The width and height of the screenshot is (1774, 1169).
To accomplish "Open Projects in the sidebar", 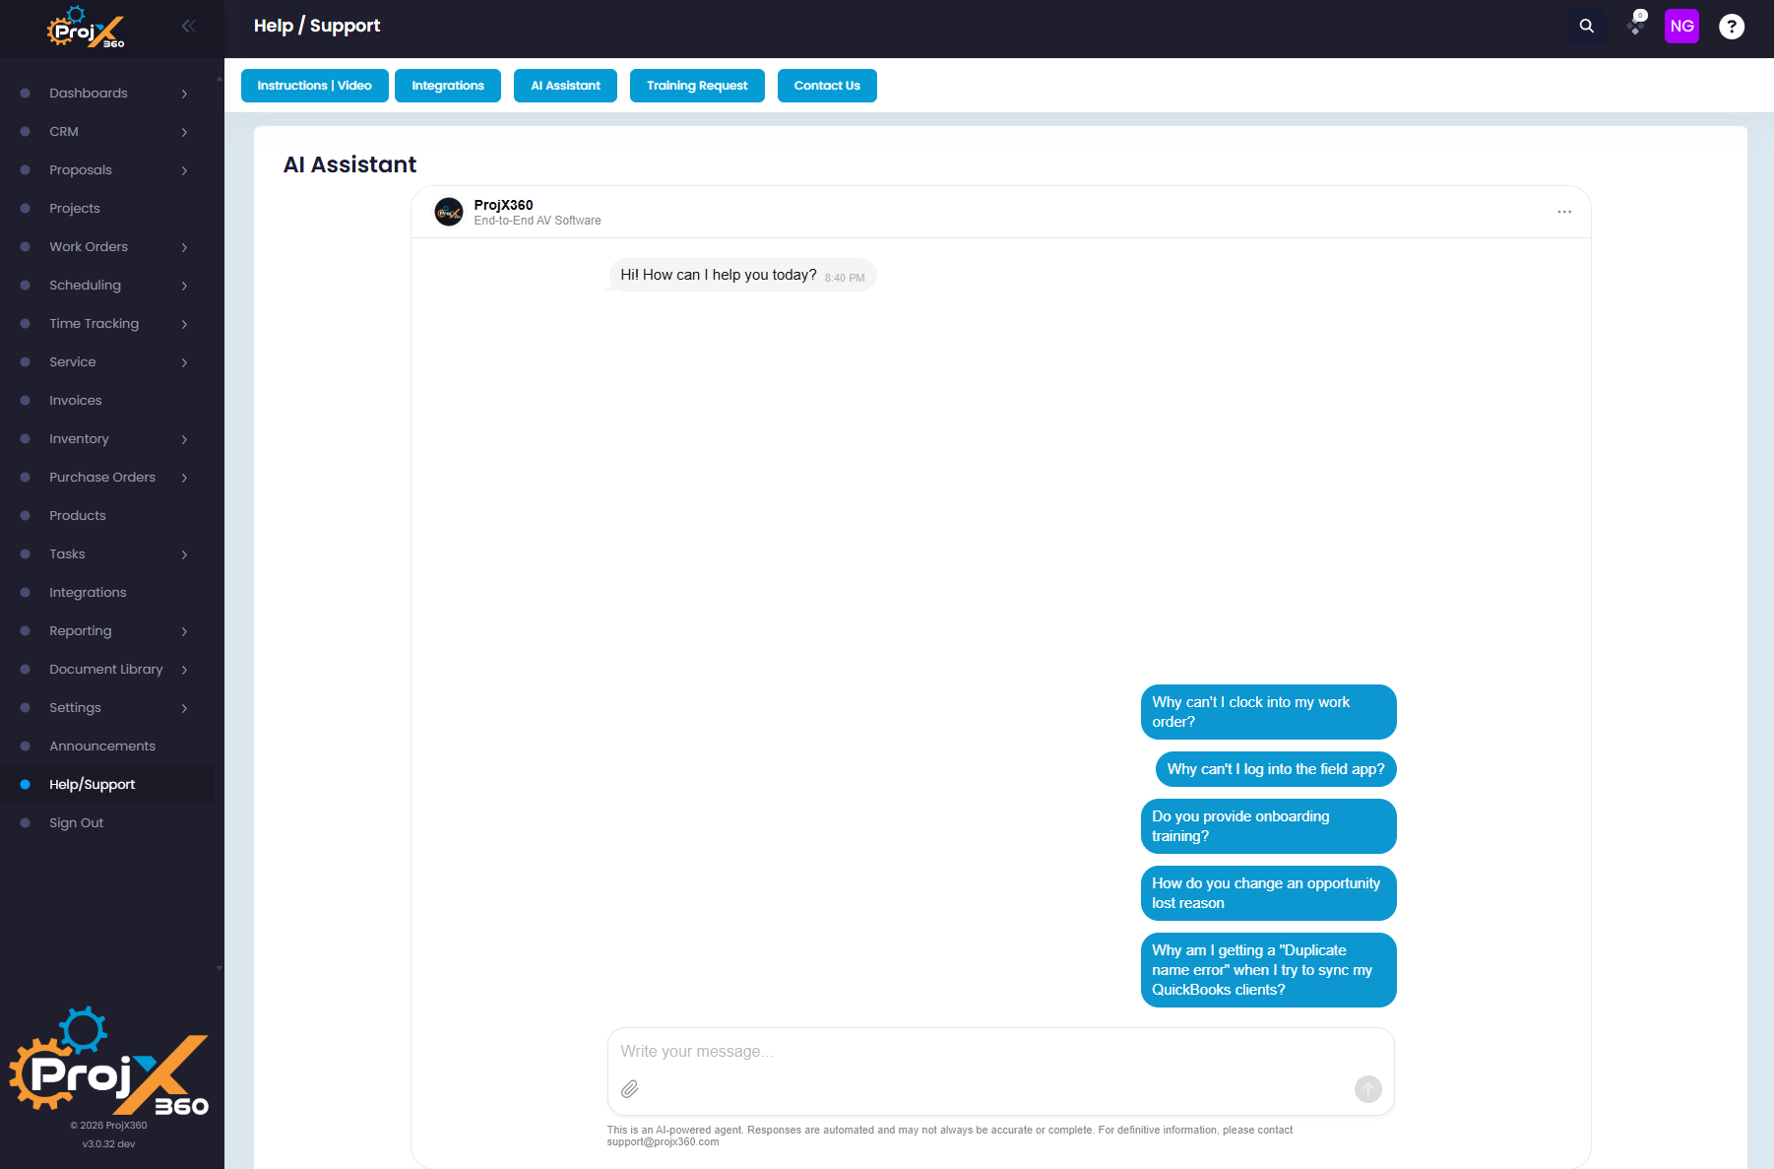I will (x=107, y=209).
